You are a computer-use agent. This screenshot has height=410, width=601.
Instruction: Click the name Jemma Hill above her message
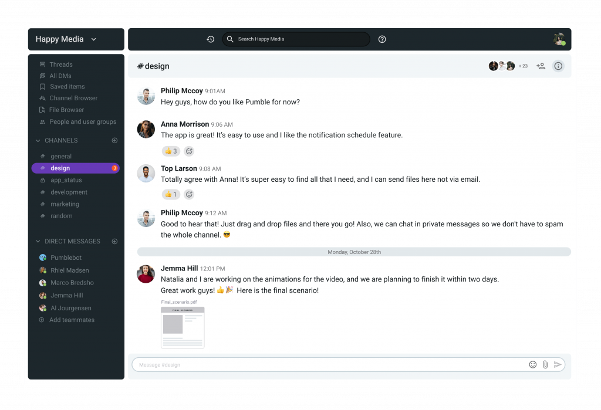point(180,268)
